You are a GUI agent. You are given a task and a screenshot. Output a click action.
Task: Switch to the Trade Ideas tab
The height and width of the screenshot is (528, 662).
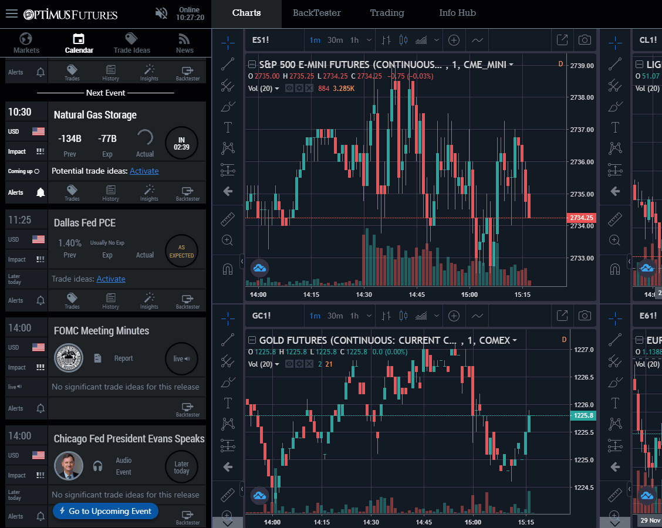click(x=131, y=43)
